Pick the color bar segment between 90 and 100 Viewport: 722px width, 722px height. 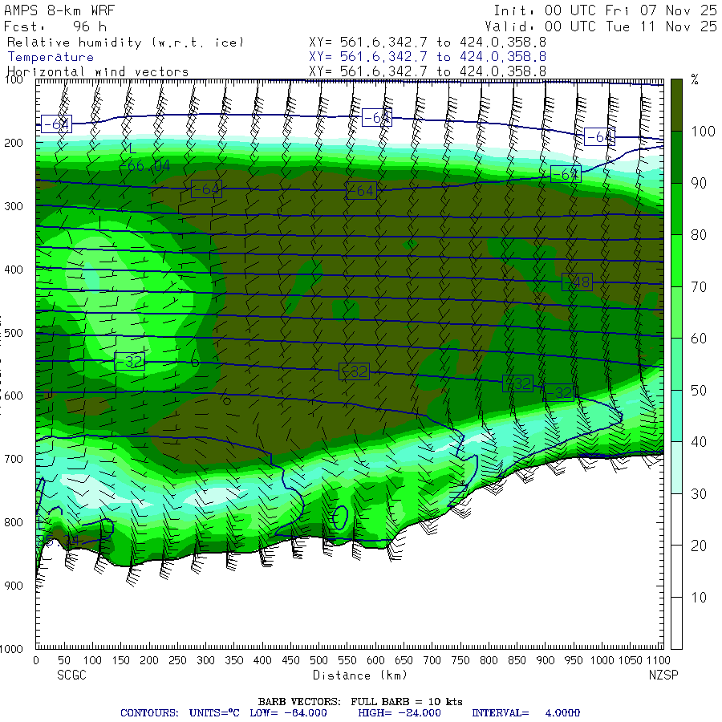click(676, 157)
